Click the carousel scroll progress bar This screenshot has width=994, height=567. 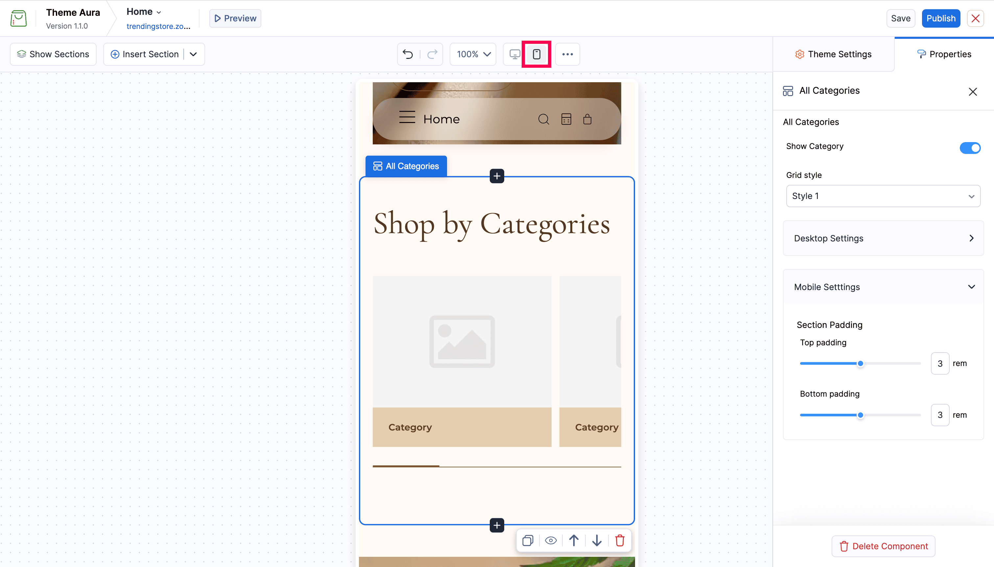[x=497, y=466]
